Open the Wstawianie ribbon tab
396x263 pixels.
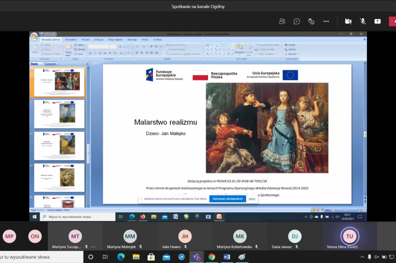[71, 40]
